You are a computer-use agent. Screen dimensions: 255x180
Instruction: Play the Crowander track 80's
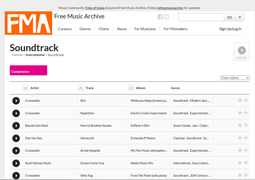(16, 101)
